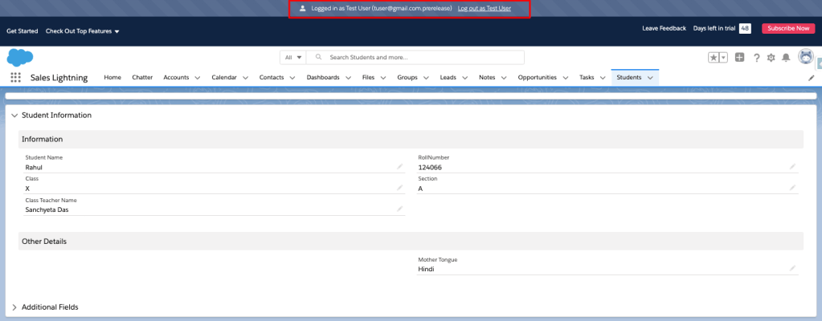The width and height of the screenshot is (822, 321).
Task: Click Log out as Test User link
Action: click(484, 8)
